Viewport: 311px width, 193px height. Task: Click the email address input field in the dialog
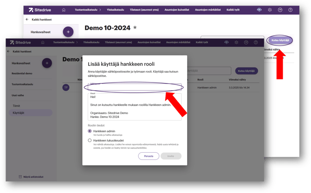(135, 87)
